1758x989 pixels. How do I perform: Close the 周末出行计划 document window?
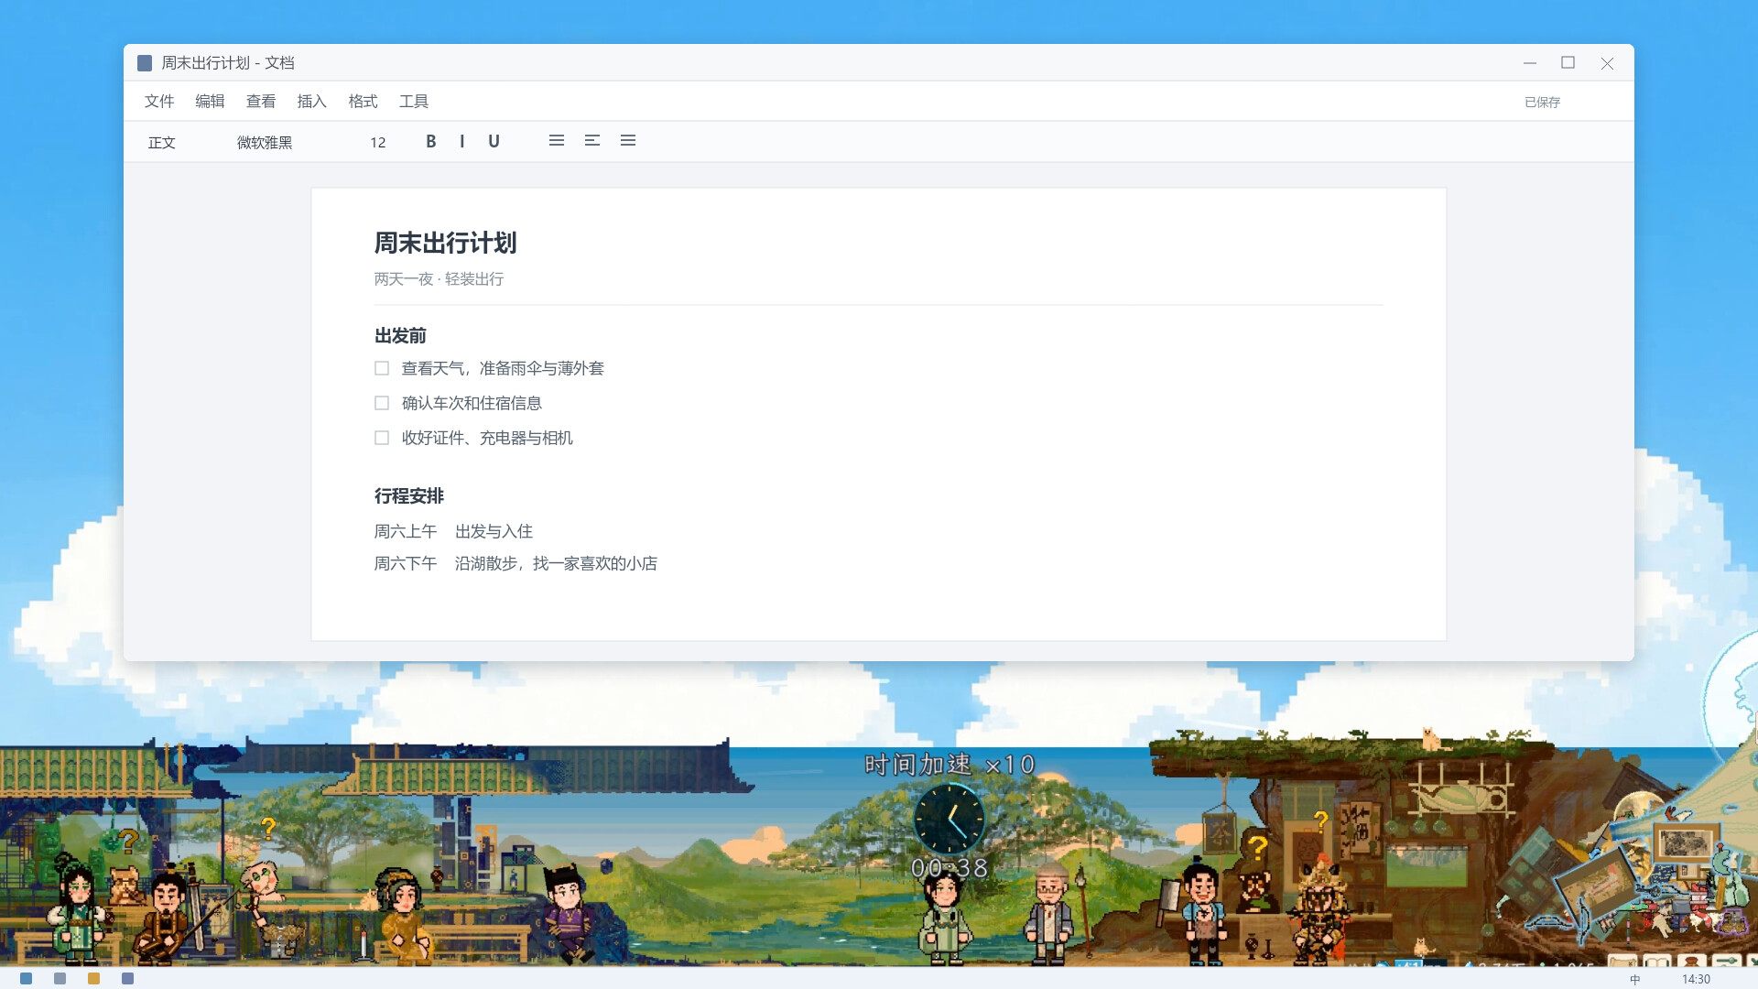[1607, 63]
